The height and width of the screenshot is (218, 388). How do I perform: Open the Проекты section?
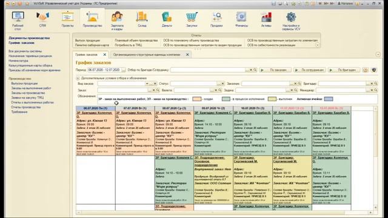67,19
